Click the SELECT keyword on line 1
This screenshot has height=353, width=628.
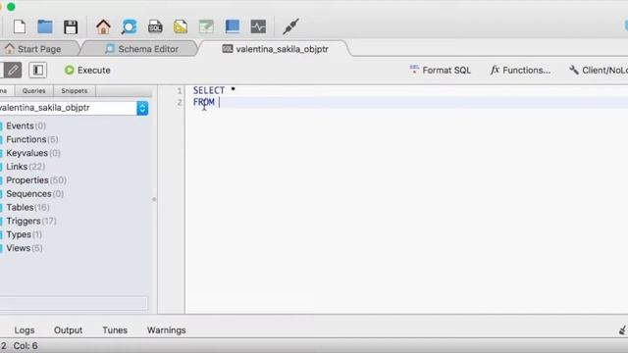pyautogui.click(x=209, y=90)
